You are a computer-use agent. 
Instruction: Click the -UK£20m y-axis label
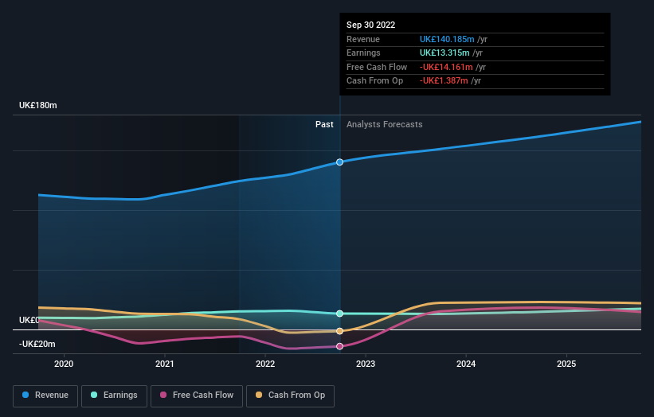click(x=37, y=344)
